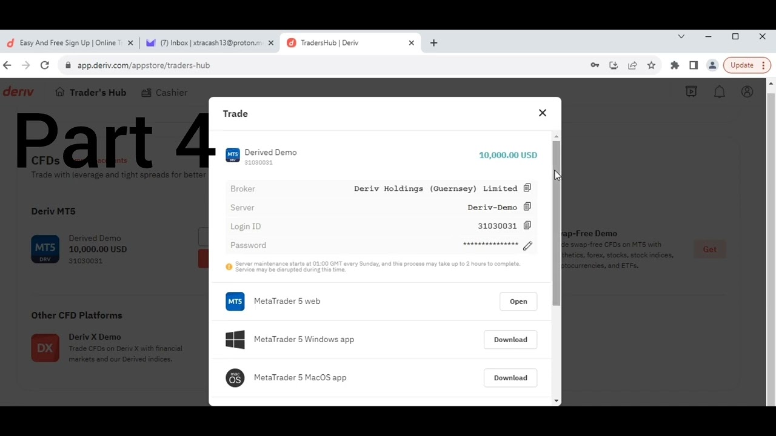Download MetaTrader 5 MacOS app

(510, 378)
